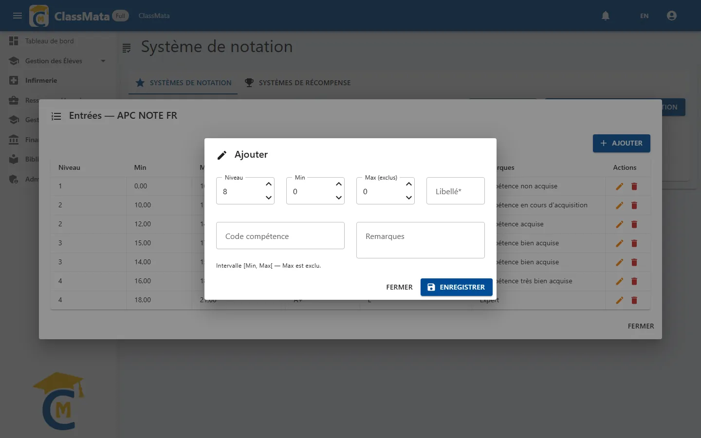Click the trophy icon of récompense tab
The width and height of the screenshot is (701, 438).
249,83
